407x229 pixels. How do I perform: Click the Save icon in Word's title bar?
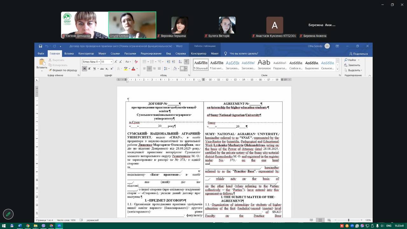pyautogui.click(x=40, y=46)
